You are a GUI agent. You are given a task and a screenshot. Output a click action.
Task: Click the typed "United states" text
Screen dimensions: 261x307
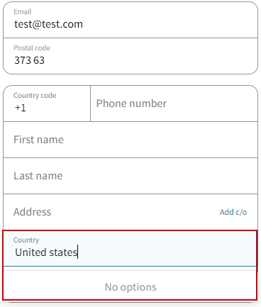pos(46,252)
